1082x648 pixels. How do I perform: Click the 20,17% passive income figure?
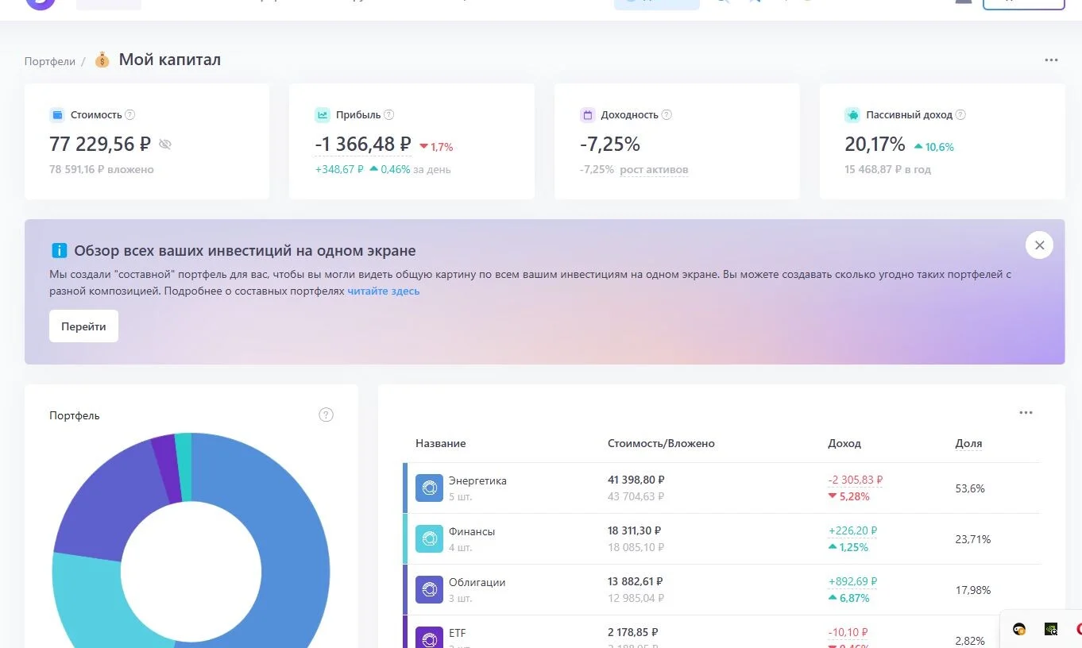click(x=875, y=144)
